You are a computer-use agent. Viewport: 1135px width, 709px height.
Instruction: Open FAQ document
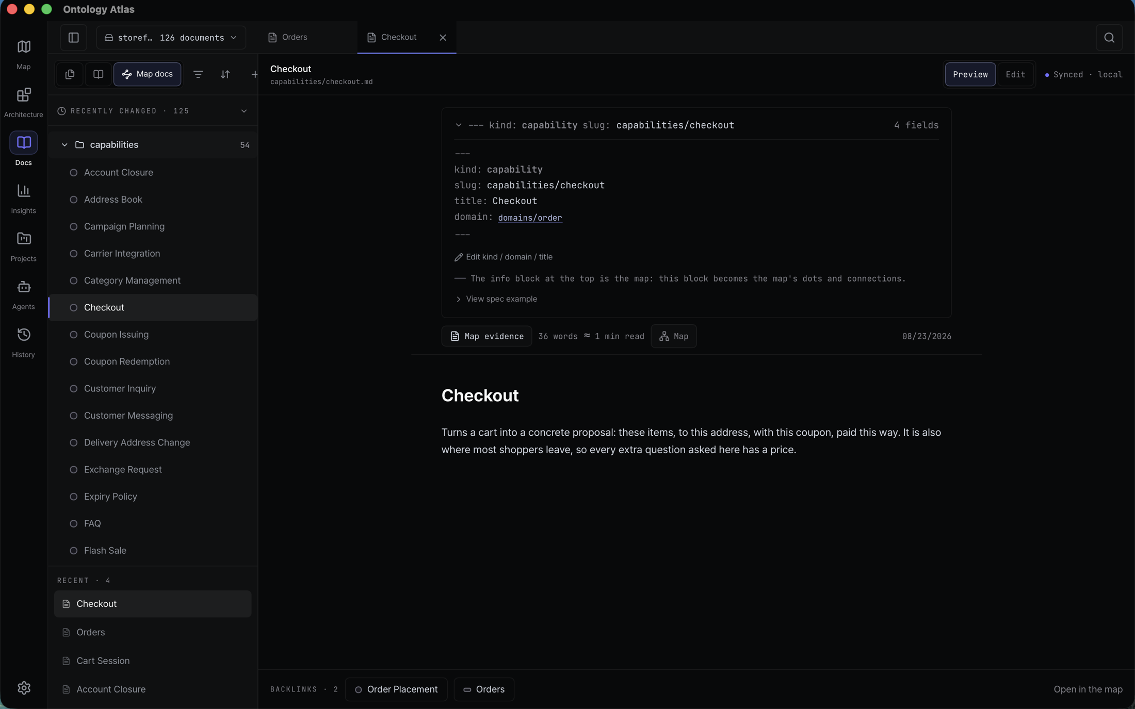pyautogui.click(x=153, y=524)
